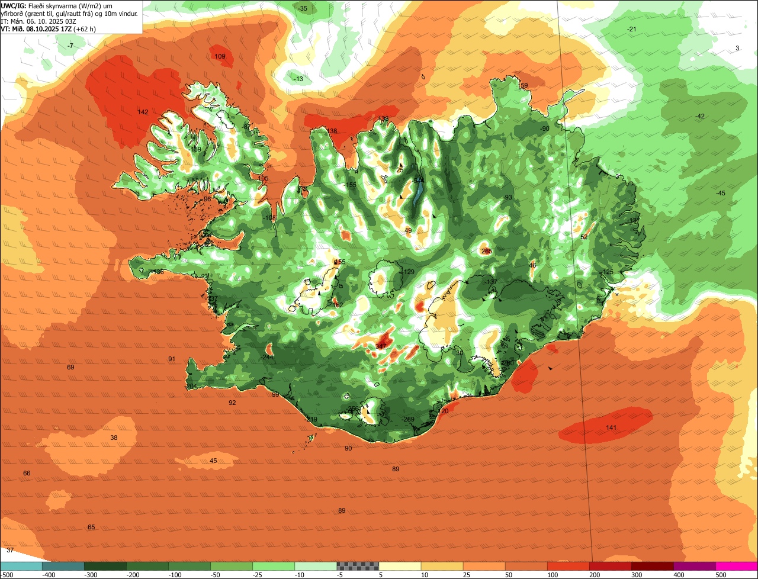Click the "66" value near the left edge
This screenshot has width=758, height=579.
point(27,473)
